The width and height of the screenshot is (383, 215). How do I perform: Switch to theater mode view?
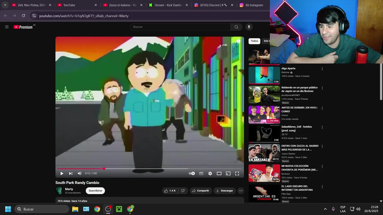(219, 173)
